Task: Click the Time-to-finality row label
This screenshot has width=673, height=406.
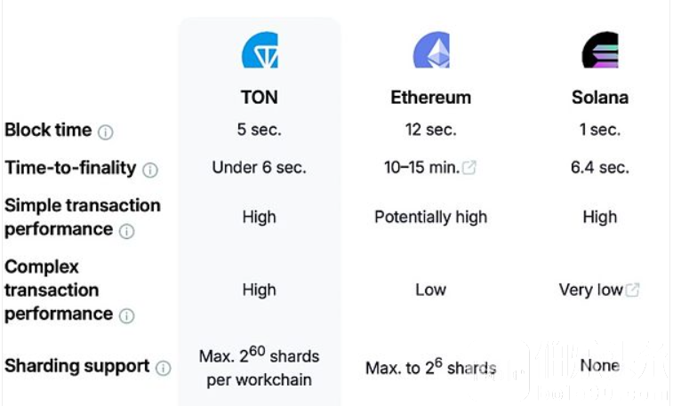Action: click(x=70, y=167)
